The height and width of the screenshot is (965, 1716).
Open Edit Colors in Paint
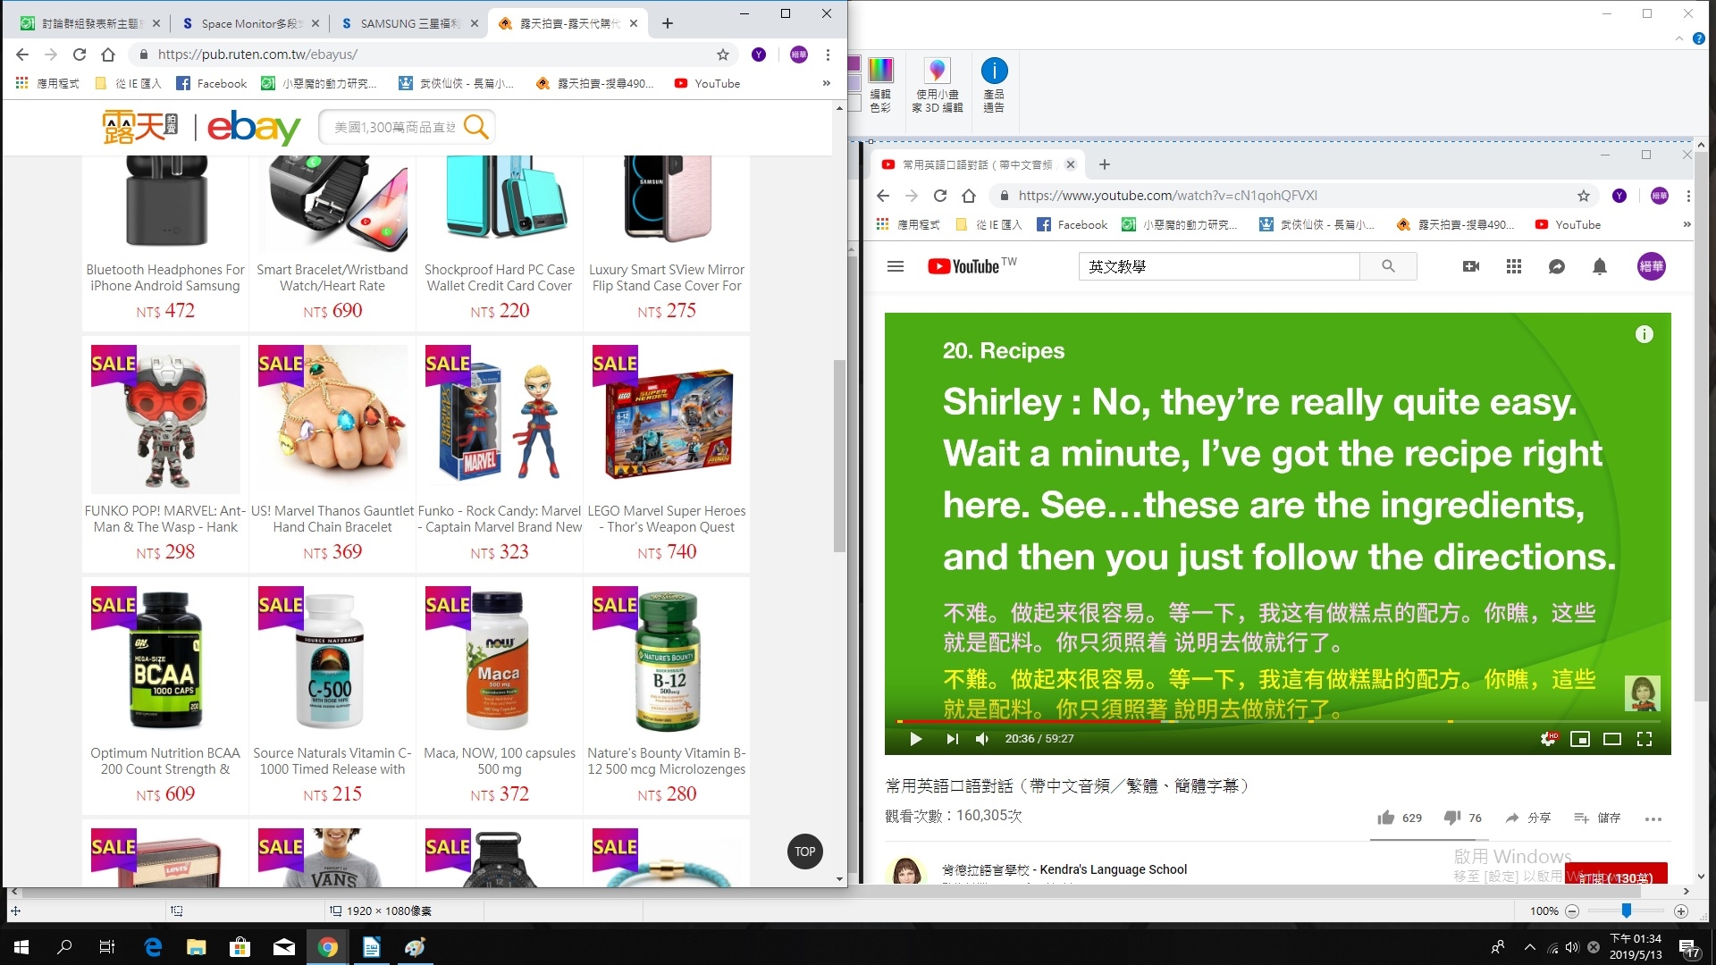(880, 85)
